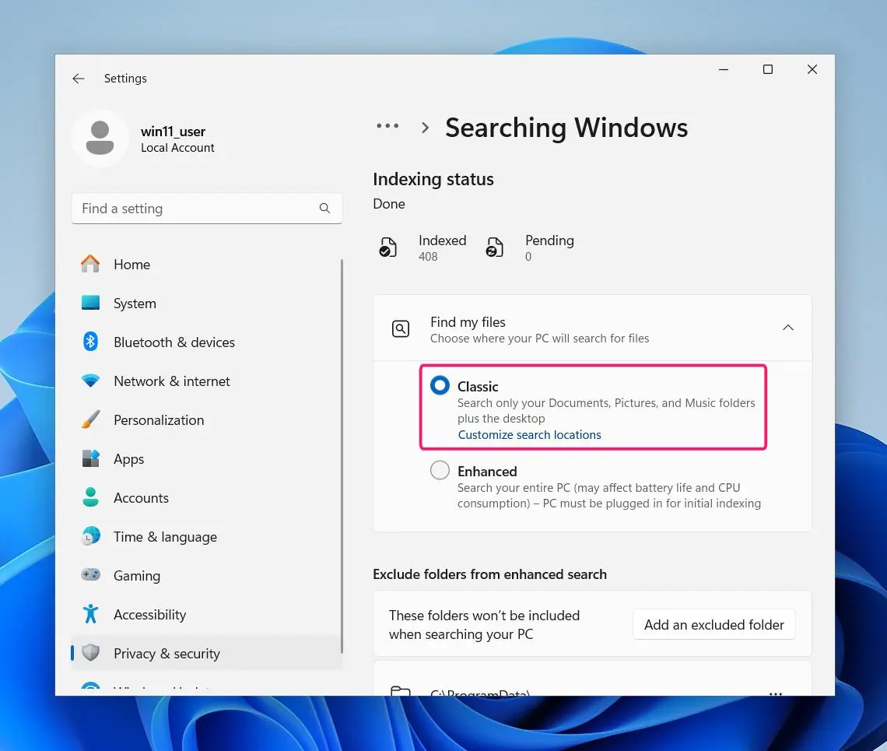The width and height of the screenshot is (887, 751).
Task: Minimize the Settings window
Action: (x=724, y=69)
